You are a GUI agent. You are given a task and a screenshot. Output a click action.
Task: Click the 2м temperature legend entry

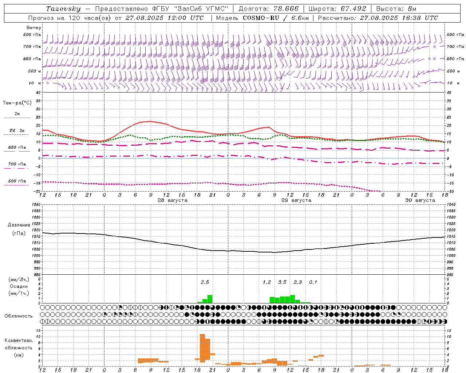point(17,115)
